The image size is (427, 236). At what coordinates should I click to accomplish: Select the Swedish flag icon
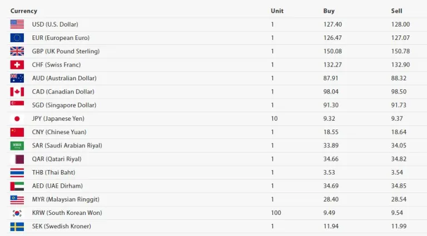coord(17,227)
